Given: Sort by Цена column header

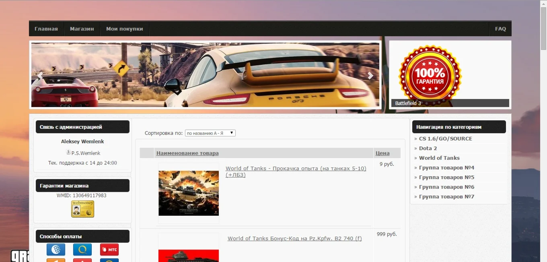Looking at the screenshot, I should click(x=382, y=153).
